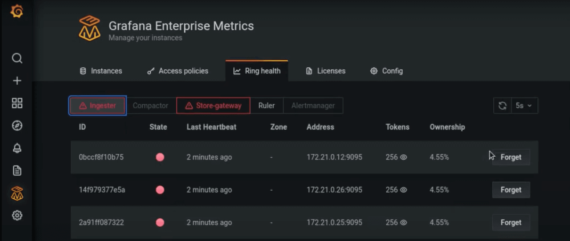This screenshot has width=570, height=241.
Task: Click the refresh ring icon button
Action: point(502,106)
